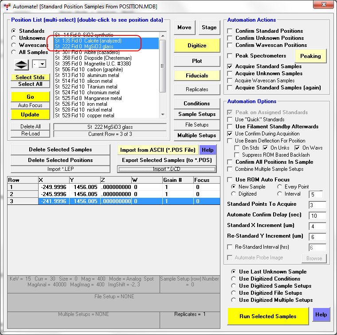Toggle Acquire Unknown Samples checkbox
This screenshot has width=337, height=335.
(230, 73)
